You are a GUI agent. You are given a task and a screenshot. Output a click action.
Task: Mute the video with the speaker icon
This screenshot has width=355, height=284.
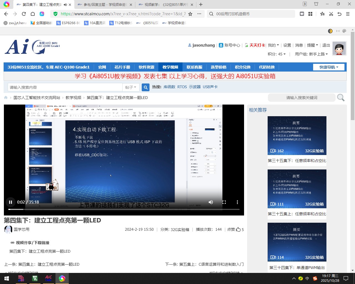(x=211, y=202)
